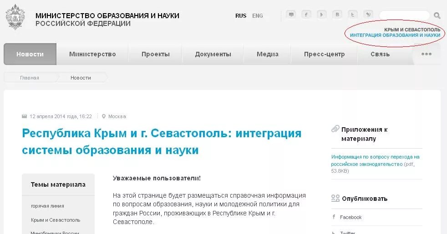Click the 'Темы материала' sidebar heading
The width and height of the screenshot is (447, 234).
pyautogui.click(x=58, y=184)
